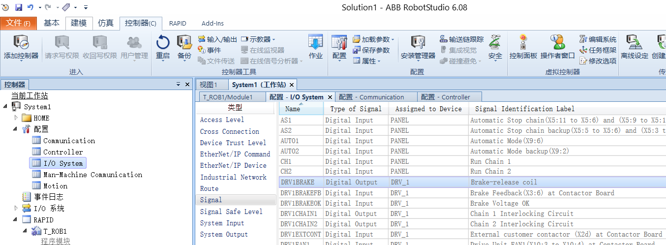
Task: Click the Backup (备份) icon
Action: [184, 47]
